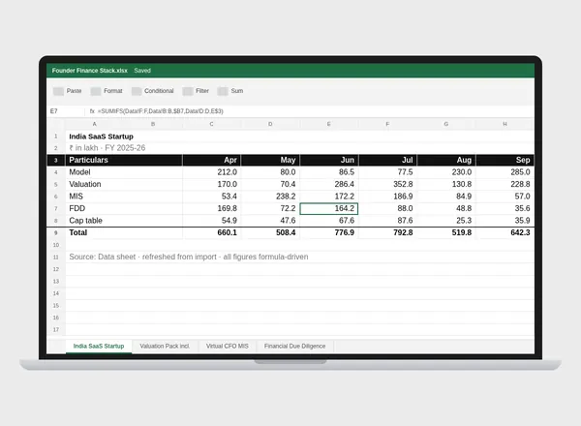The width and height of the screenshot is (581, 426).
Task: Select Total Jul value 792.8
Action: click(x=387, y=232)
